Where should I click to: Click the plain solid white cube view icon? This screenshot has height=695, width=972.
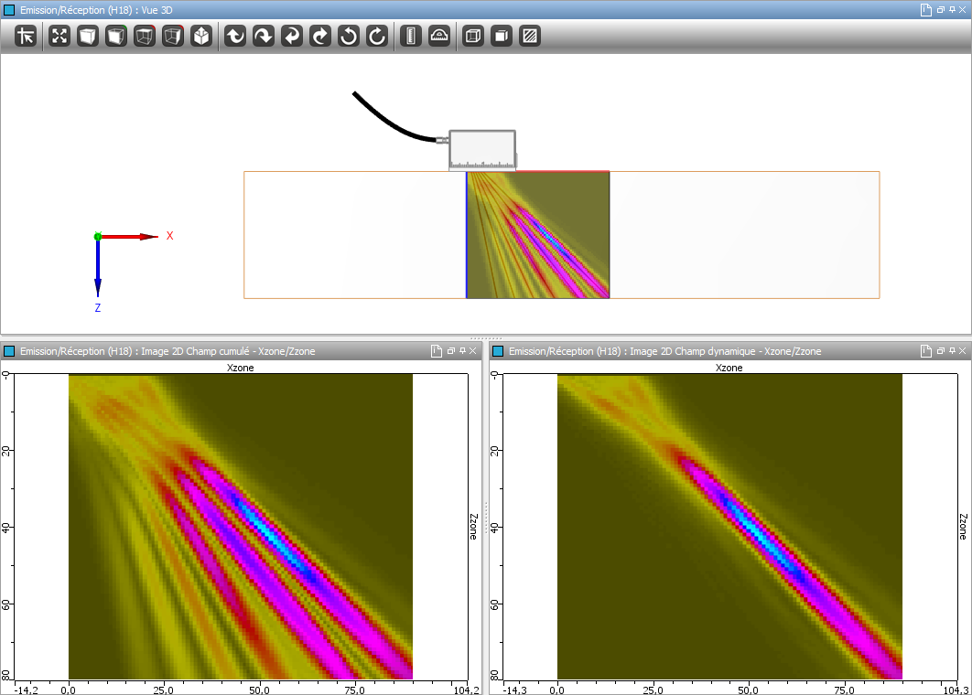pyautogui.click(x=88, y=37)
